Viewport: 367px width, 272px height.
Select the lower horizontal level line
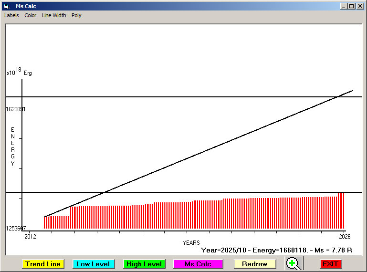tap(191, 192)
